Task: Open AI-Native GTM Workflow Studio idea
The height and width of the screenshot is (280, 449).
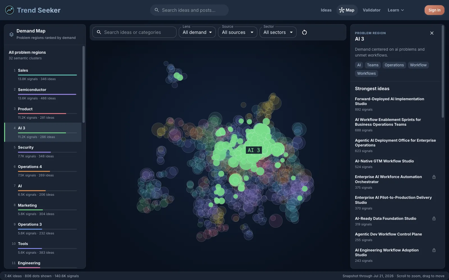Action: pos(395,164)
